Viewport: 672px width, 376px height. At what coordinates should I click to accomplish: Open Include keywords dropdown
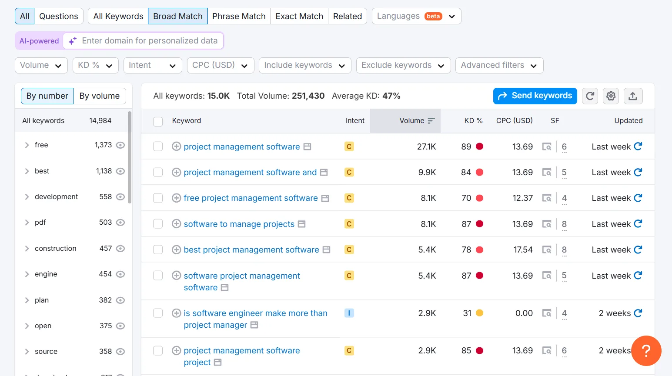click(305, 65)
